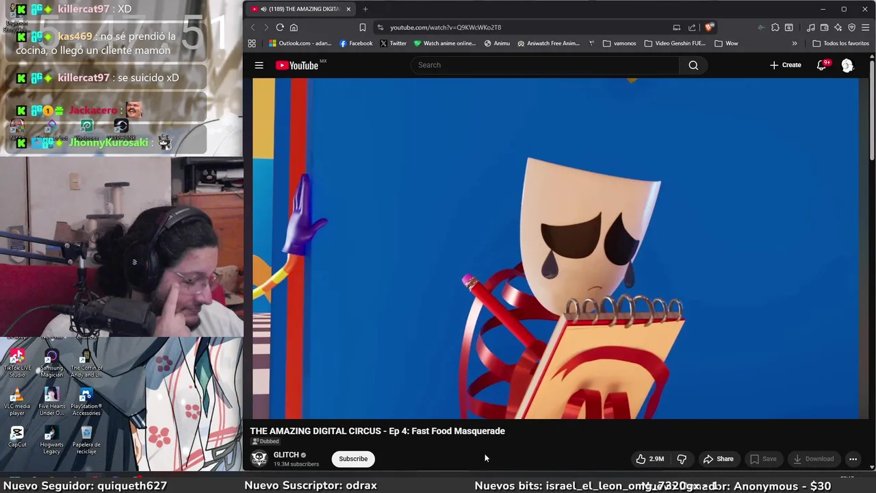Screen dimensions: 876x493
Task: Open the music note playlist icon
Action: pyautogui.click(x=811, y=27)
